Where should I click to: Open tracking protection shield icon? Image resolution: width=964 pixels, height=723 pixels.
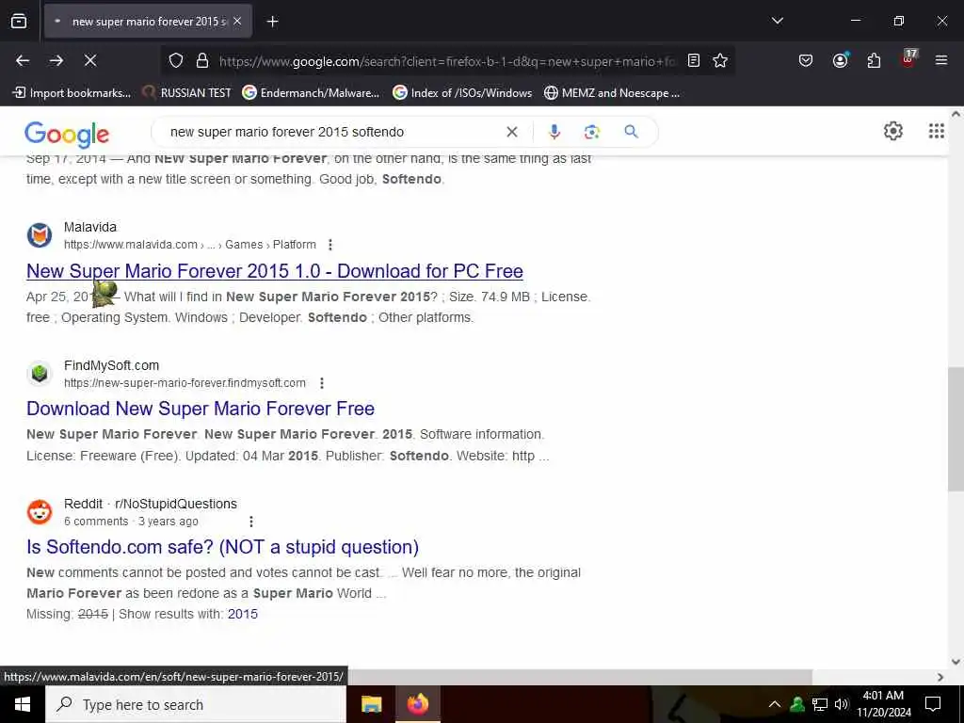pos(176,60)
